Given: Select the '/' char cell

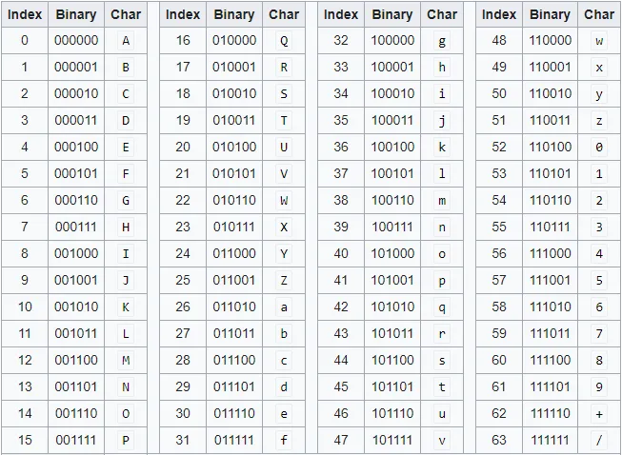Looking at the screenshot, I should (x=599, y=440).
